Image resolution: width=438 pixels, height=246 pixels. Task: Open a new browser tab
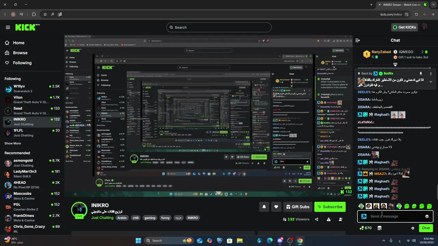(x=371, y=4)
